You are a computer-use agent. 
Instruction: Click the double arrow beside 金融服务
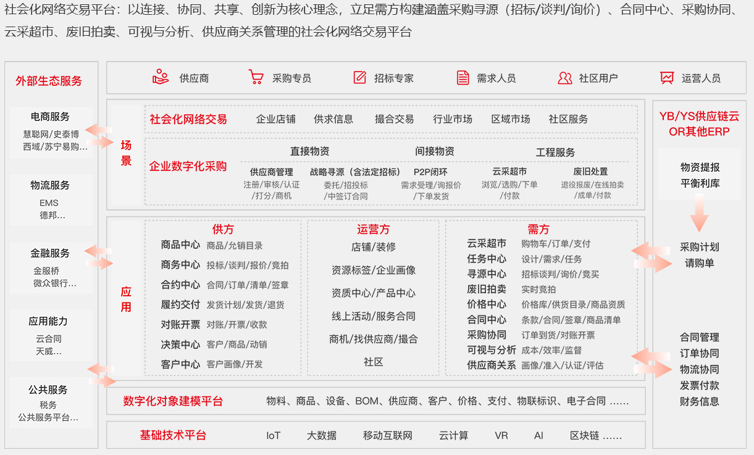(99, 257)
